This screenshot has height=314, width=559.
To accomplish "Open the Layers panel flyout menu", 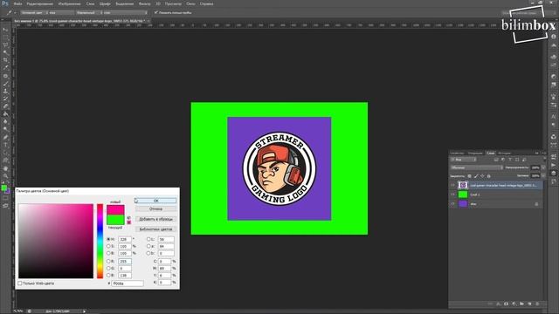I will point(544,154).
